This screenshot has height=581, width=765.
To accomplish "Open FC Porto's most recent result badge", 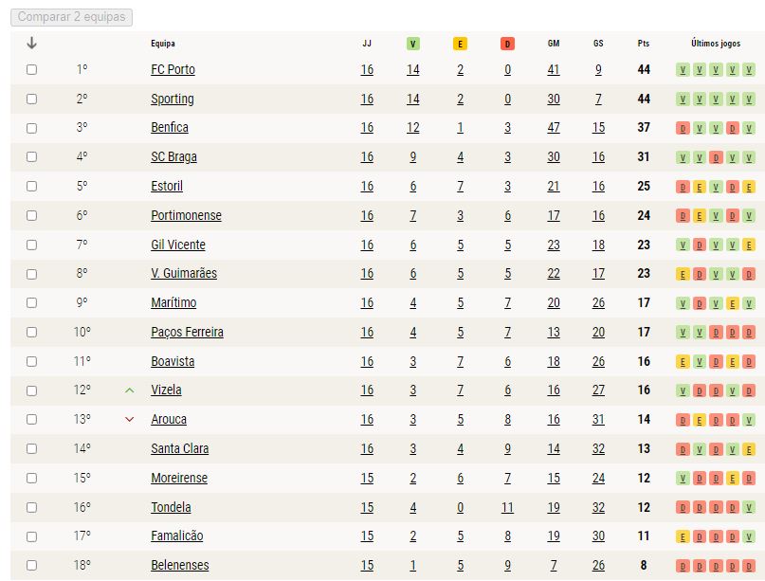I will coord(749,70).
